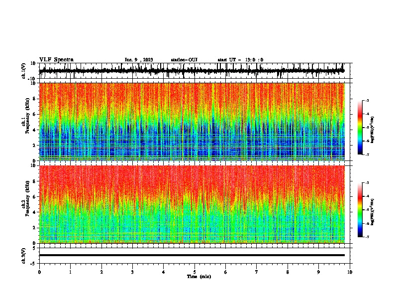
Task: Click the "-3" label on ch.1 color scale
Action: (x=367, y=100)
